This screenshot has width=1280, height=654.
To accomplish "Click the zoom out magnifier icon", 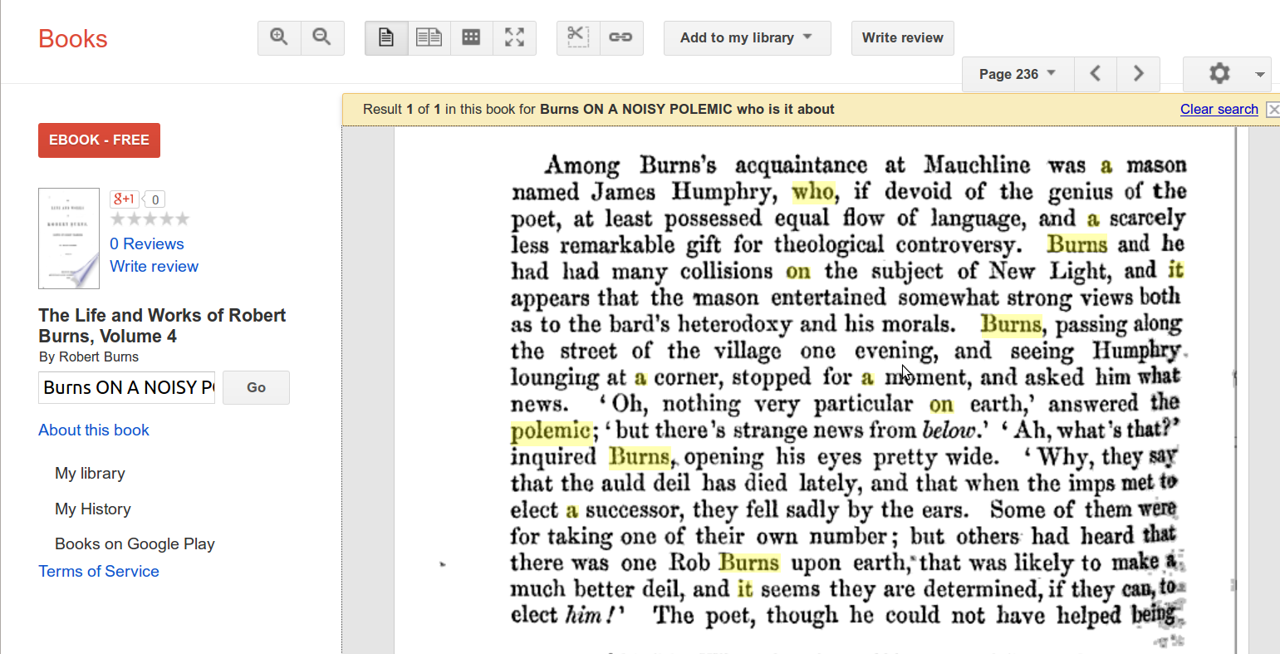I will click(322, 37).
